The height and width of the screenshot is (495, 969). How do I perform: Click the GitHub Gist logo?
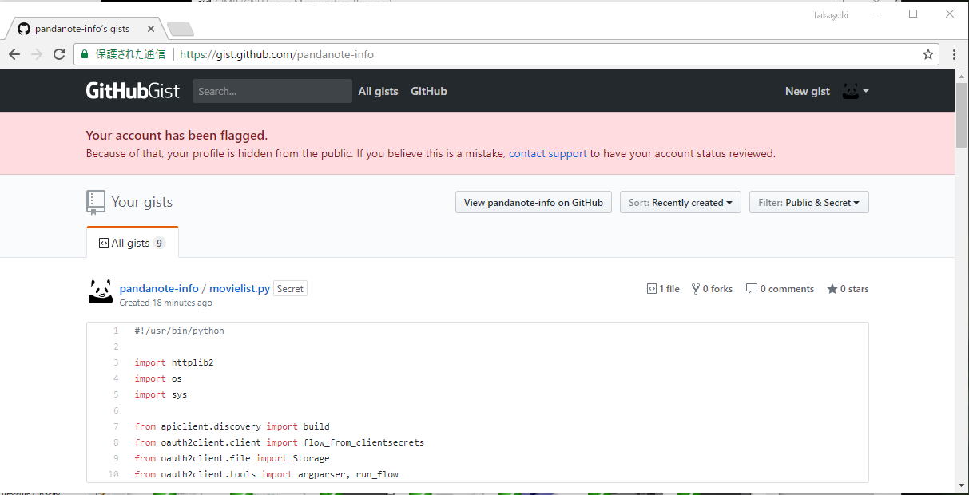tap(133, 90)
